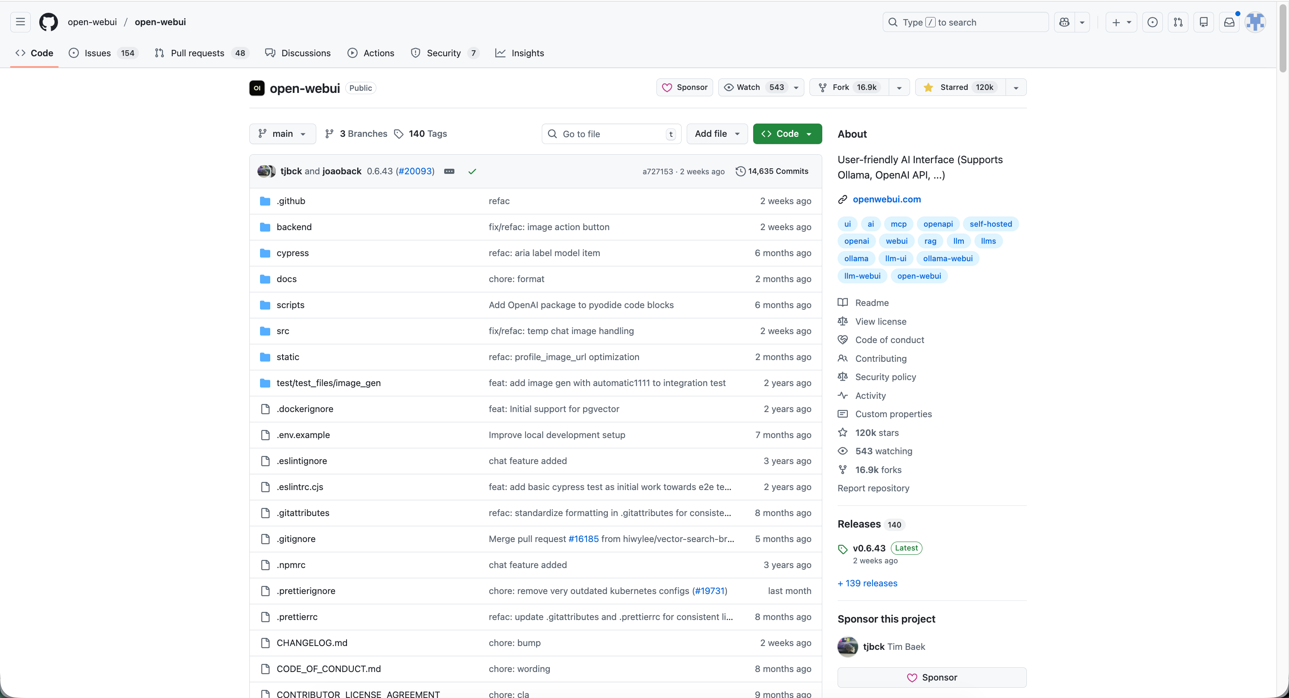Click the heart Sponsor button at top
This screenshot has height=698, width=1289.
684,87
